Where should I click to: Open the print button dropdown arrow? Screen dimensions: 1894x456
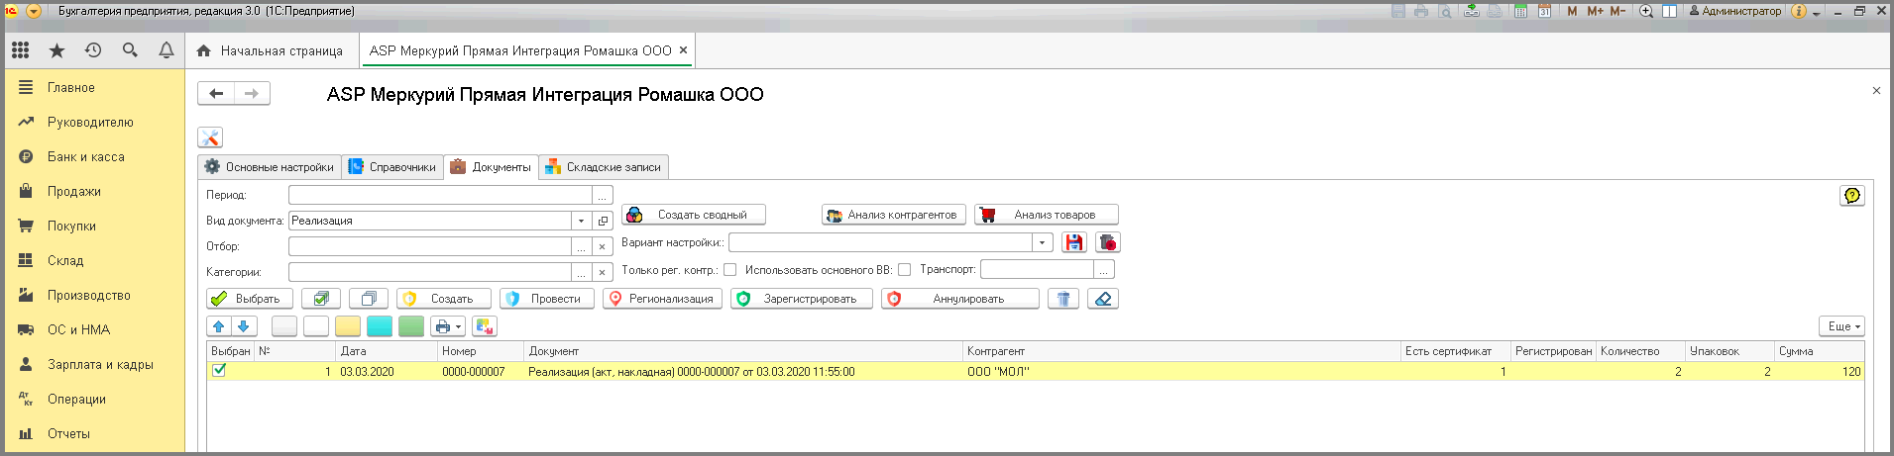(x=458, y=326)
